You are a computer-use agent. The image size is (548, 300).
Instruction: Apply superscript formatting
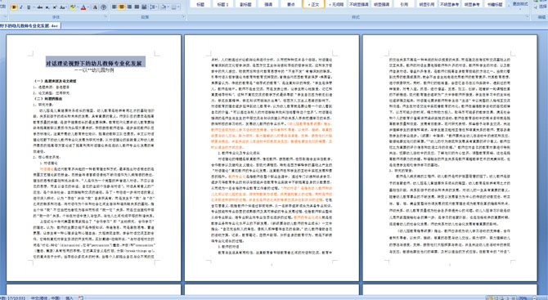(55, 7)
